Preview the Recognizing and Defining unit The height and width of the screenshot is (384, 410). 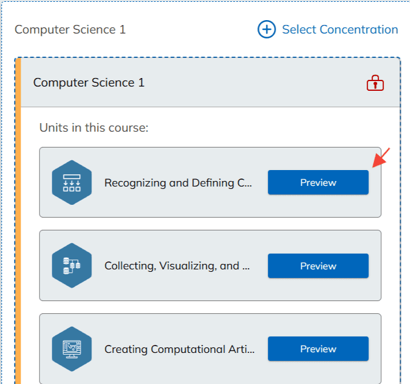coord(318,182)
